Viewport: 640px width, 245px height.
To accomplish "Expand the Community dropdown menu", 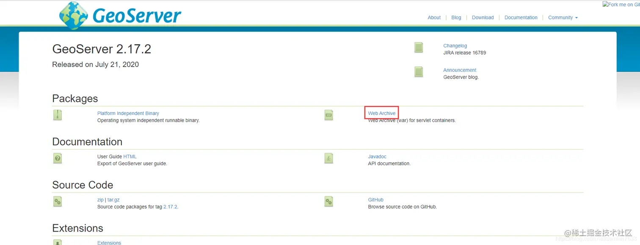I will [563, 17].
